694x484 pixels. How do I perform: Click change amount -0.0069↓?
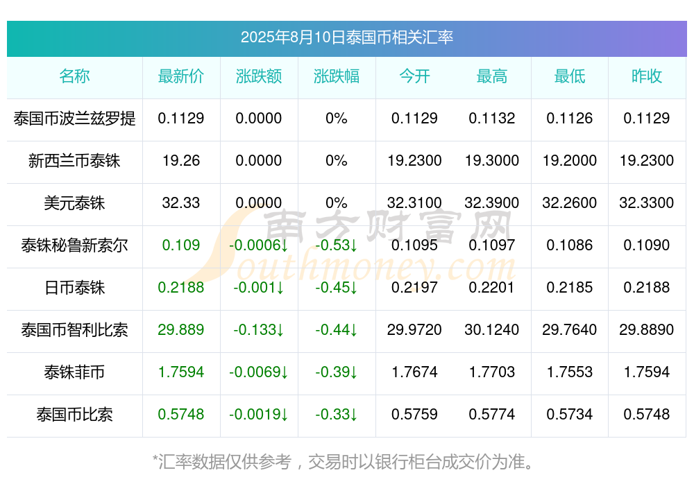pyautogui.click(x=258, y=372)
